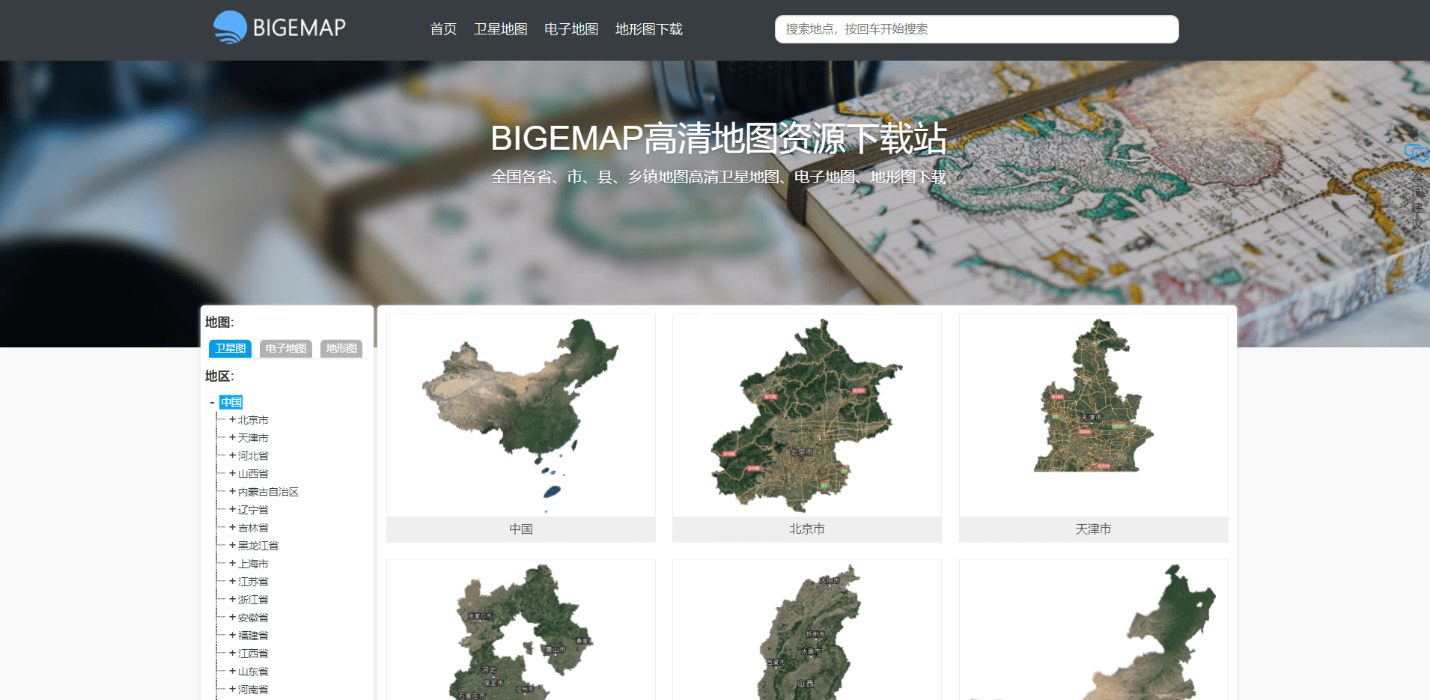Expand the 吉林省 tree node
The width and height of the screenshot is (1430, 700).
tap(232, 528)
